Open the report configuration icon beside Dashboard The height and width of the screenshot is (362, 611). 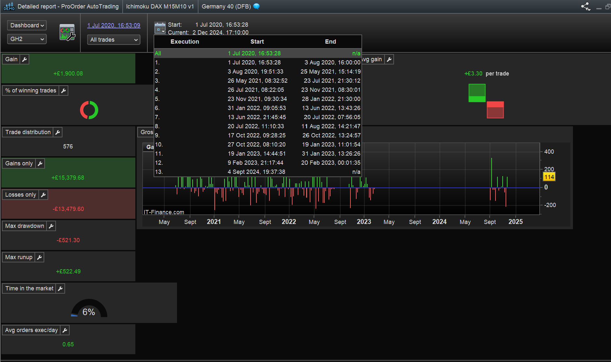click(67, 33)
